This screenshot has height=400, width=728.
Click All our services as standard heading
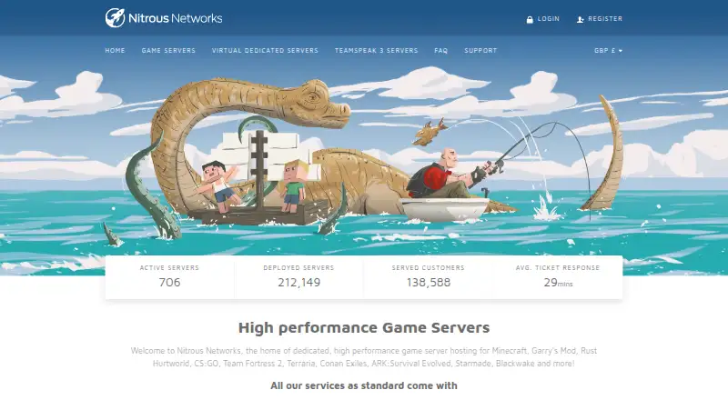tap(364, 385)
